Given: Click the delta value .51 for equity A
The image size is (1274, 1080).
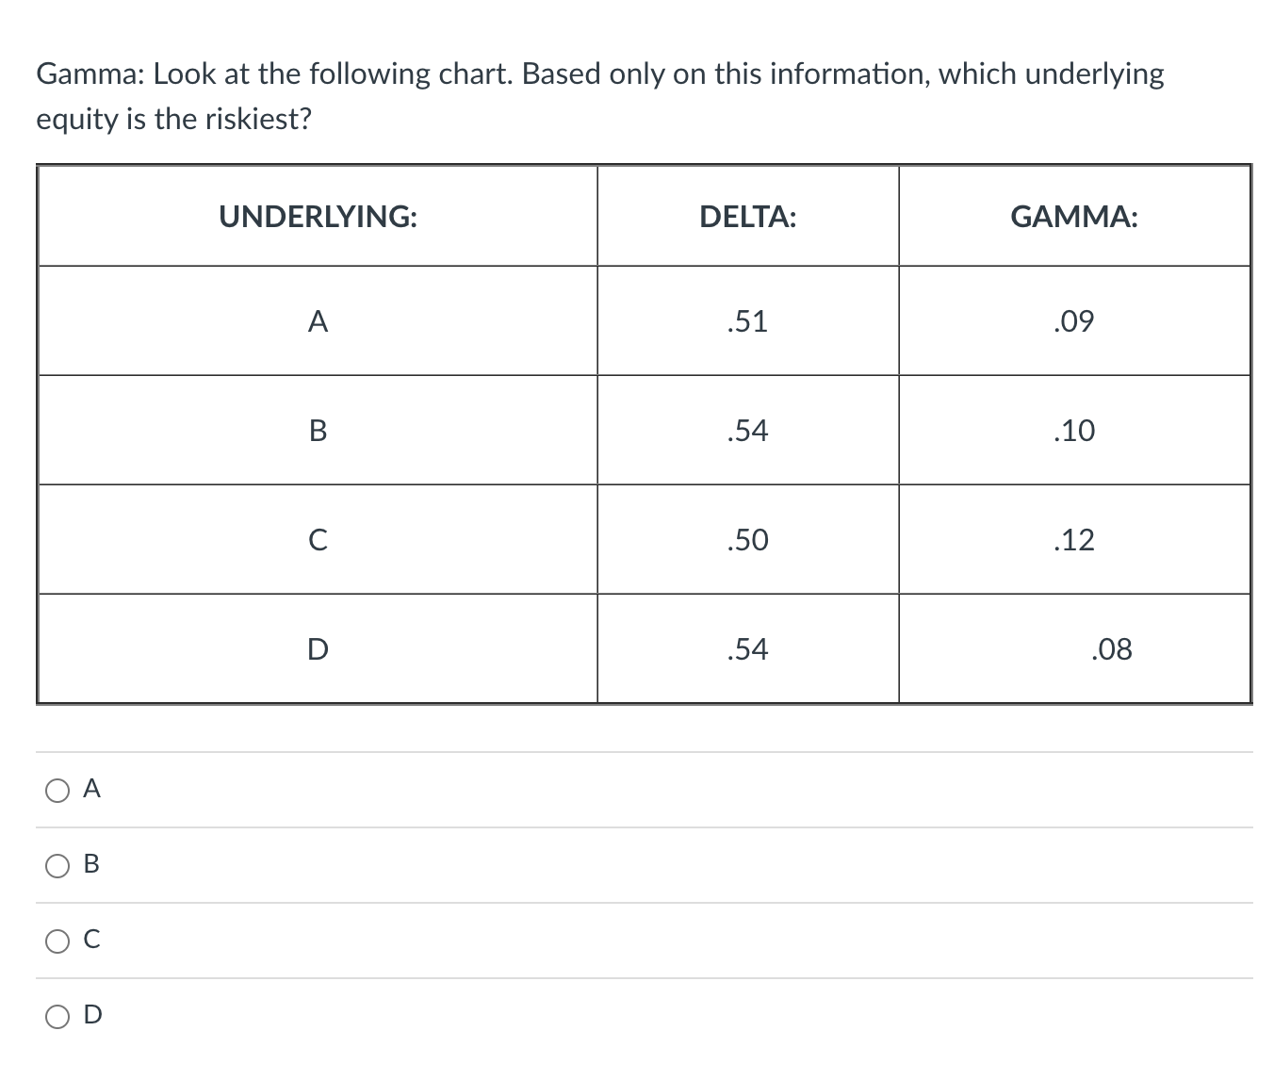Looking at the screenshot, I should coord(747,321).
